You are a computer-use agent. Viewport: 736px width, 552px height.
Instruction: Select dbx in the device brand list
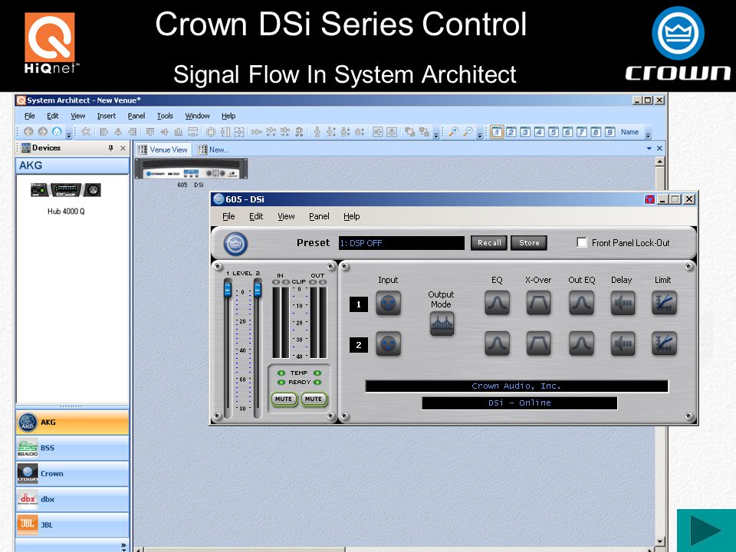(x=72, y=499)
